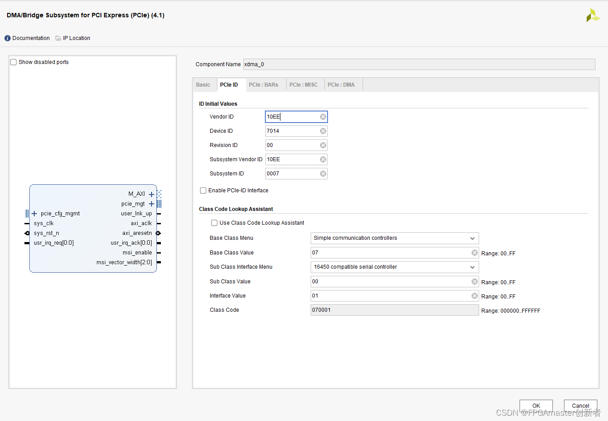Select the axi_aclk port label

coord(141,223)
